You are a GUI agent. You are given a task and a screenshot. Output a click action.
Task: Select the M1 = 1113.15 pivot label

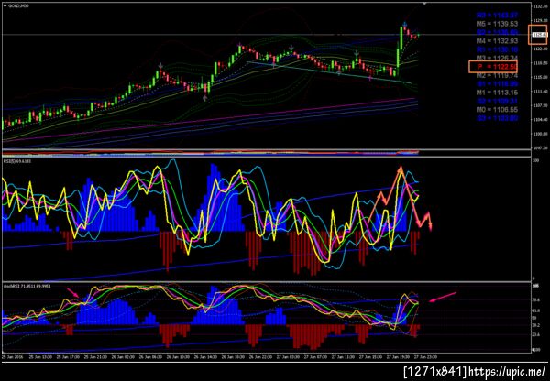click(x=497, y=93)
